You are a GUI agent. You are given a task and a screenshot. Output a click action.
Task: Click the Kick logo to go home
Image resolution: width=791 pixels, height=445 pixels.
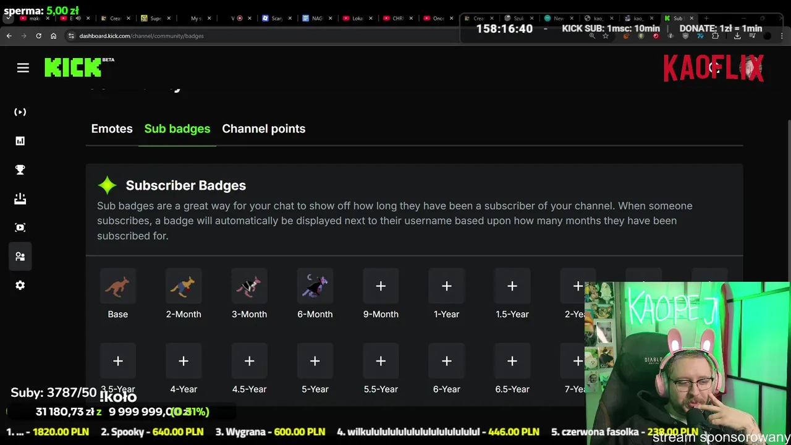73,67
